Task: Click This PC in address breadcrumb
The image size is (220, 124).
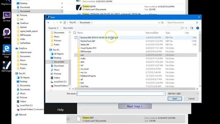Action: point(73,22)
